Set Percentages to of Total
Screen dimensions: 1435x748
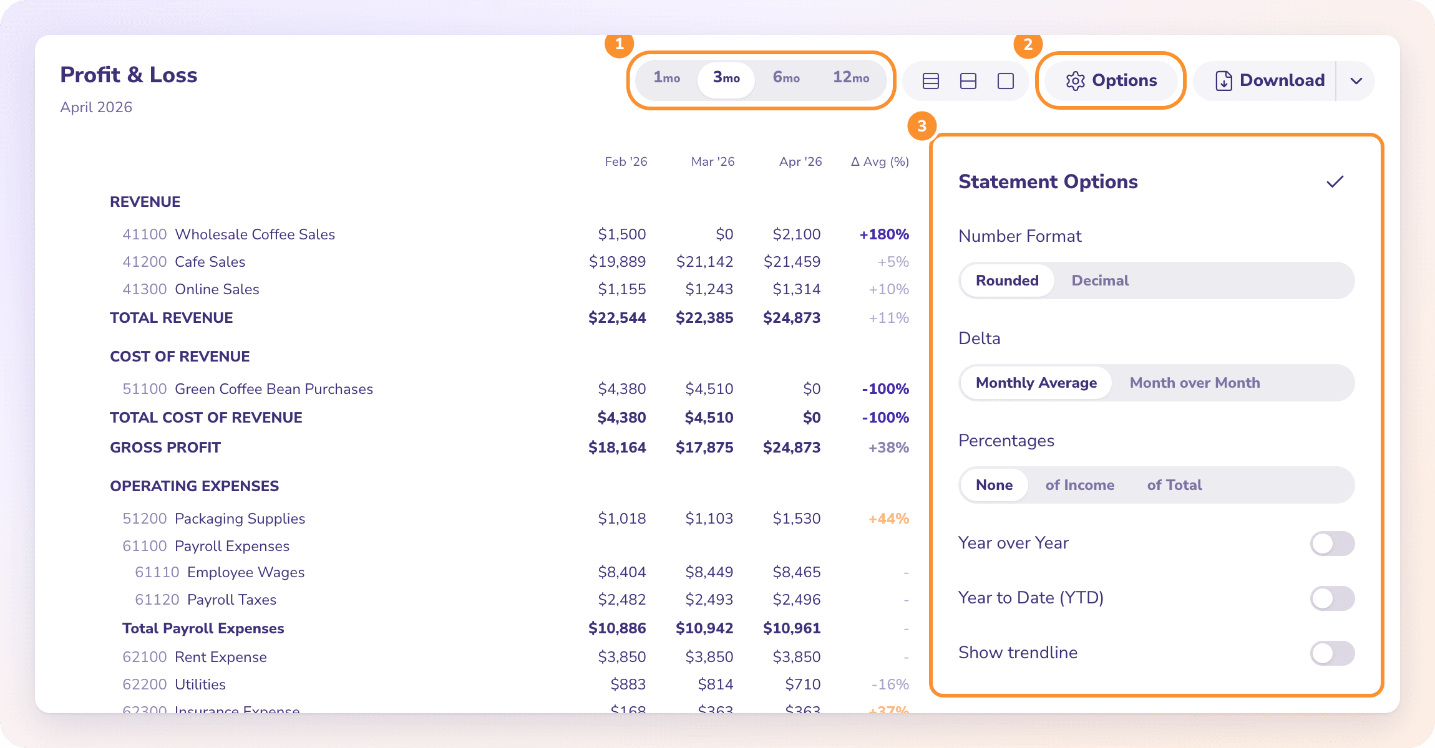click(x=1174, y=485)
